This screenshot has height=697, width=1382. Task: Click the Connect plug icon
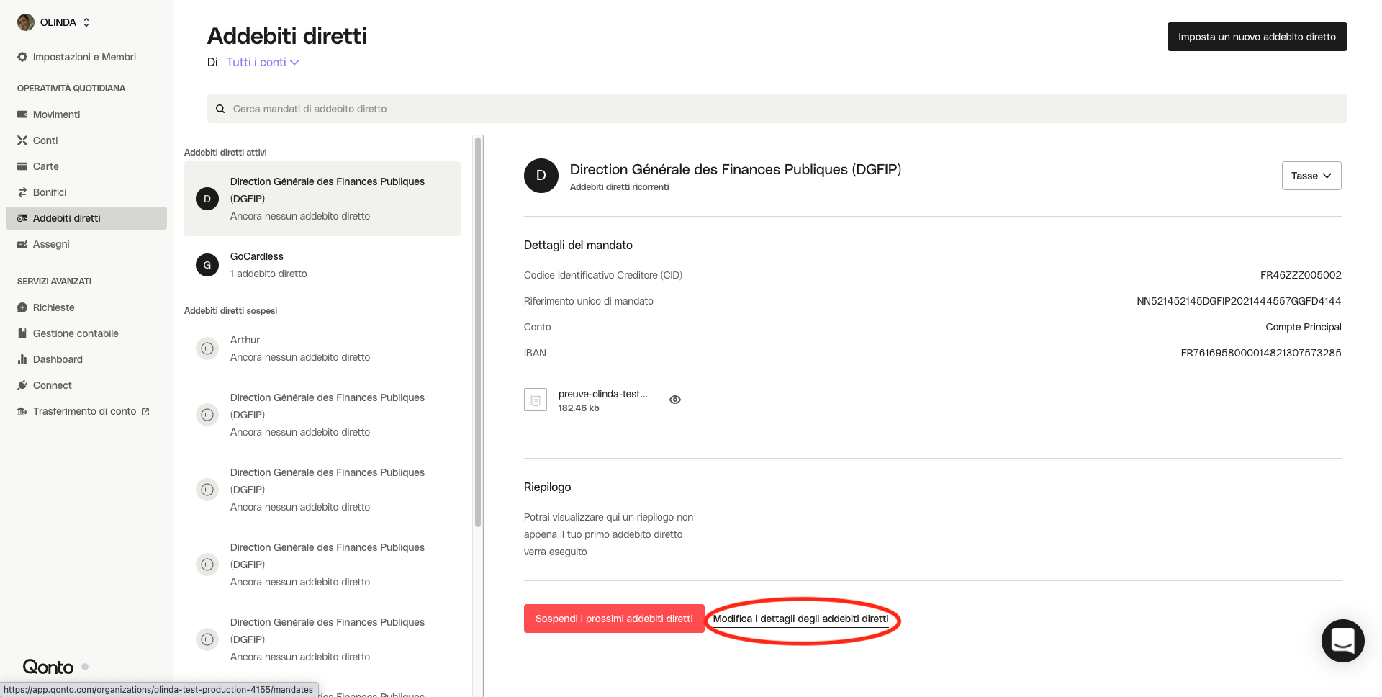coord(22,385)
